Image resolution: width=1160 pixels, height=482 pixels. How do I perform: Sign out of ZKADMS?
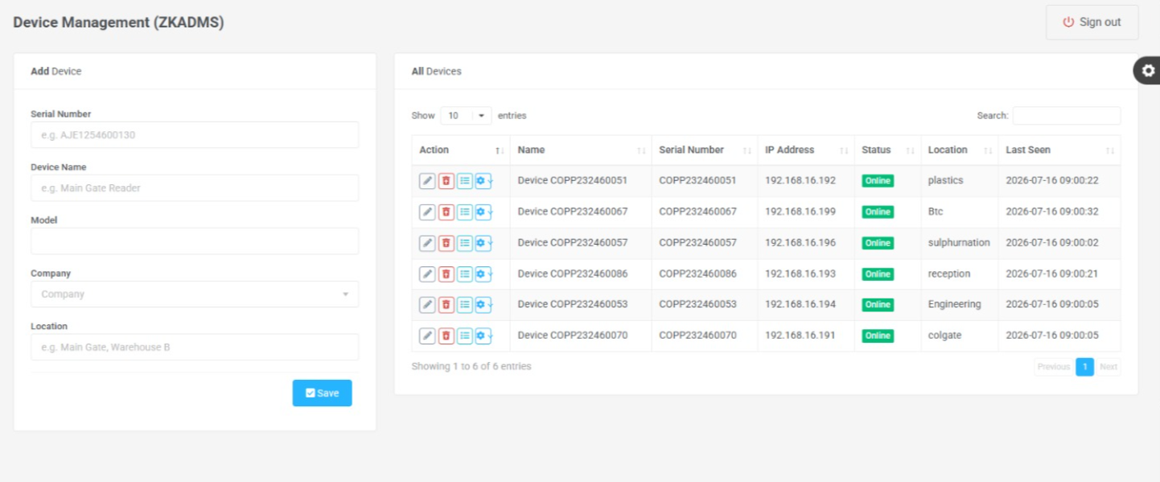point(1092,23)
